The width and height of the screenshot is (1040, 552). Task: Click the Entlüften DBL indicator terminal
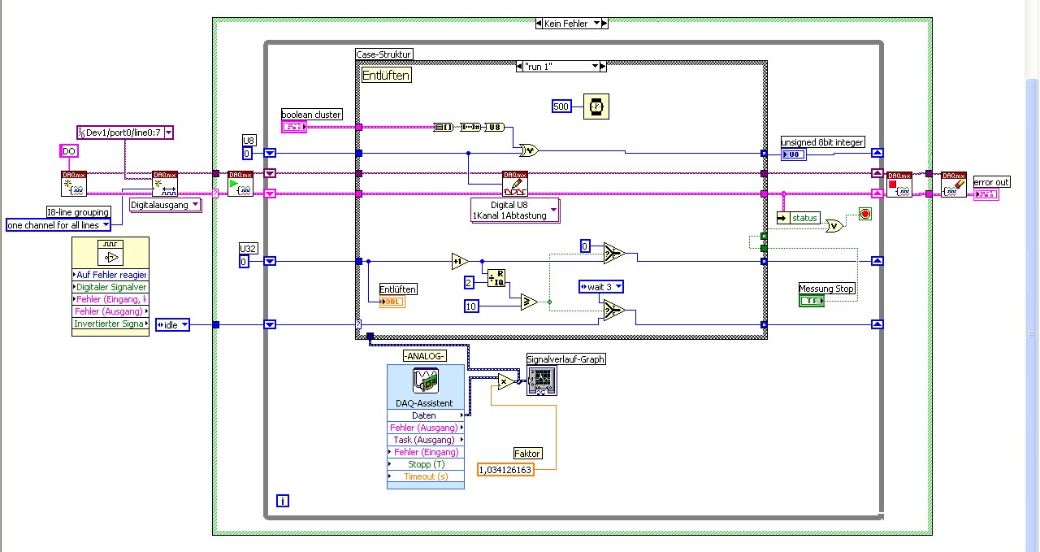(392, 302)
